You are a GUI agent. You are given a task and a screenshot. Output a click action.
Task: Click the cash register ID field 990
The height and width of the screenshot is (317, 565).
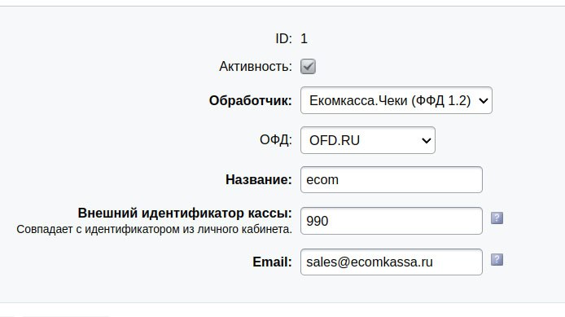tap(392, 221)
